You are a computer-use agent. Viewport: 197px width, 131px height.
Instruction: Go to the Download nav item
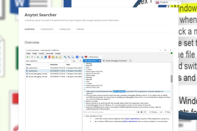(65, 29)
